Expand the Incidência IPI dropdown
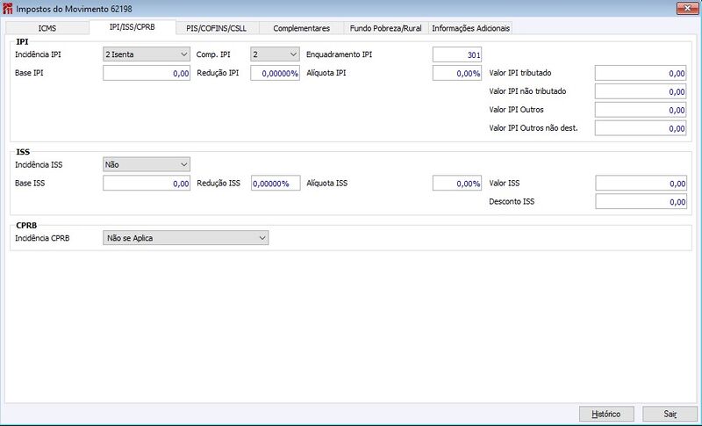Viewport: 702px width, 426px height. click(147, 54)
